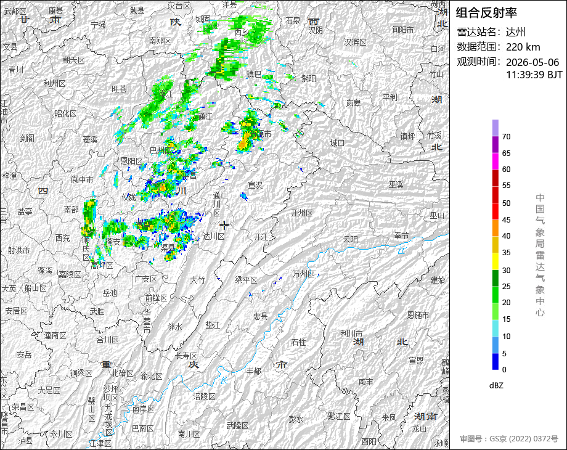This screenshot has height=450, width=567.
Task: Click the time stamp 11:39:39 BJT
Action: (534, 75)
